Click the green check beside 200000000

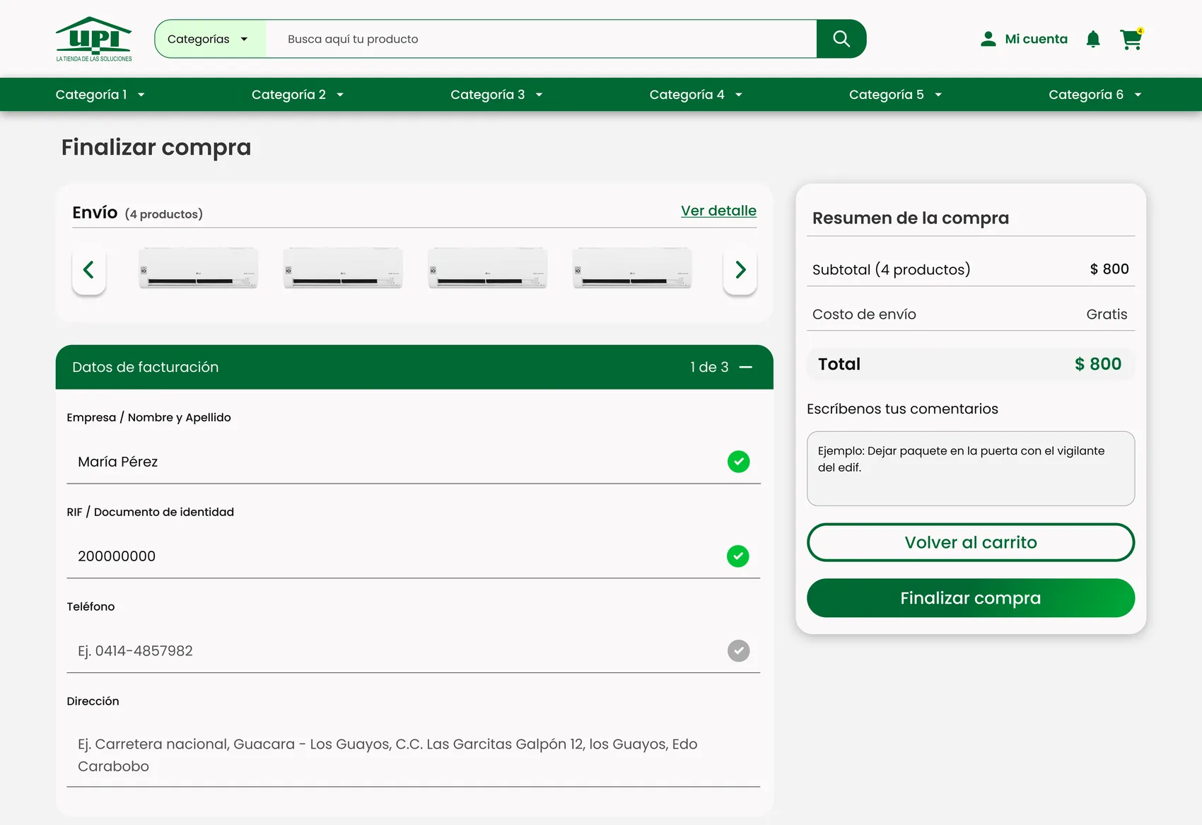click(738, 556)
